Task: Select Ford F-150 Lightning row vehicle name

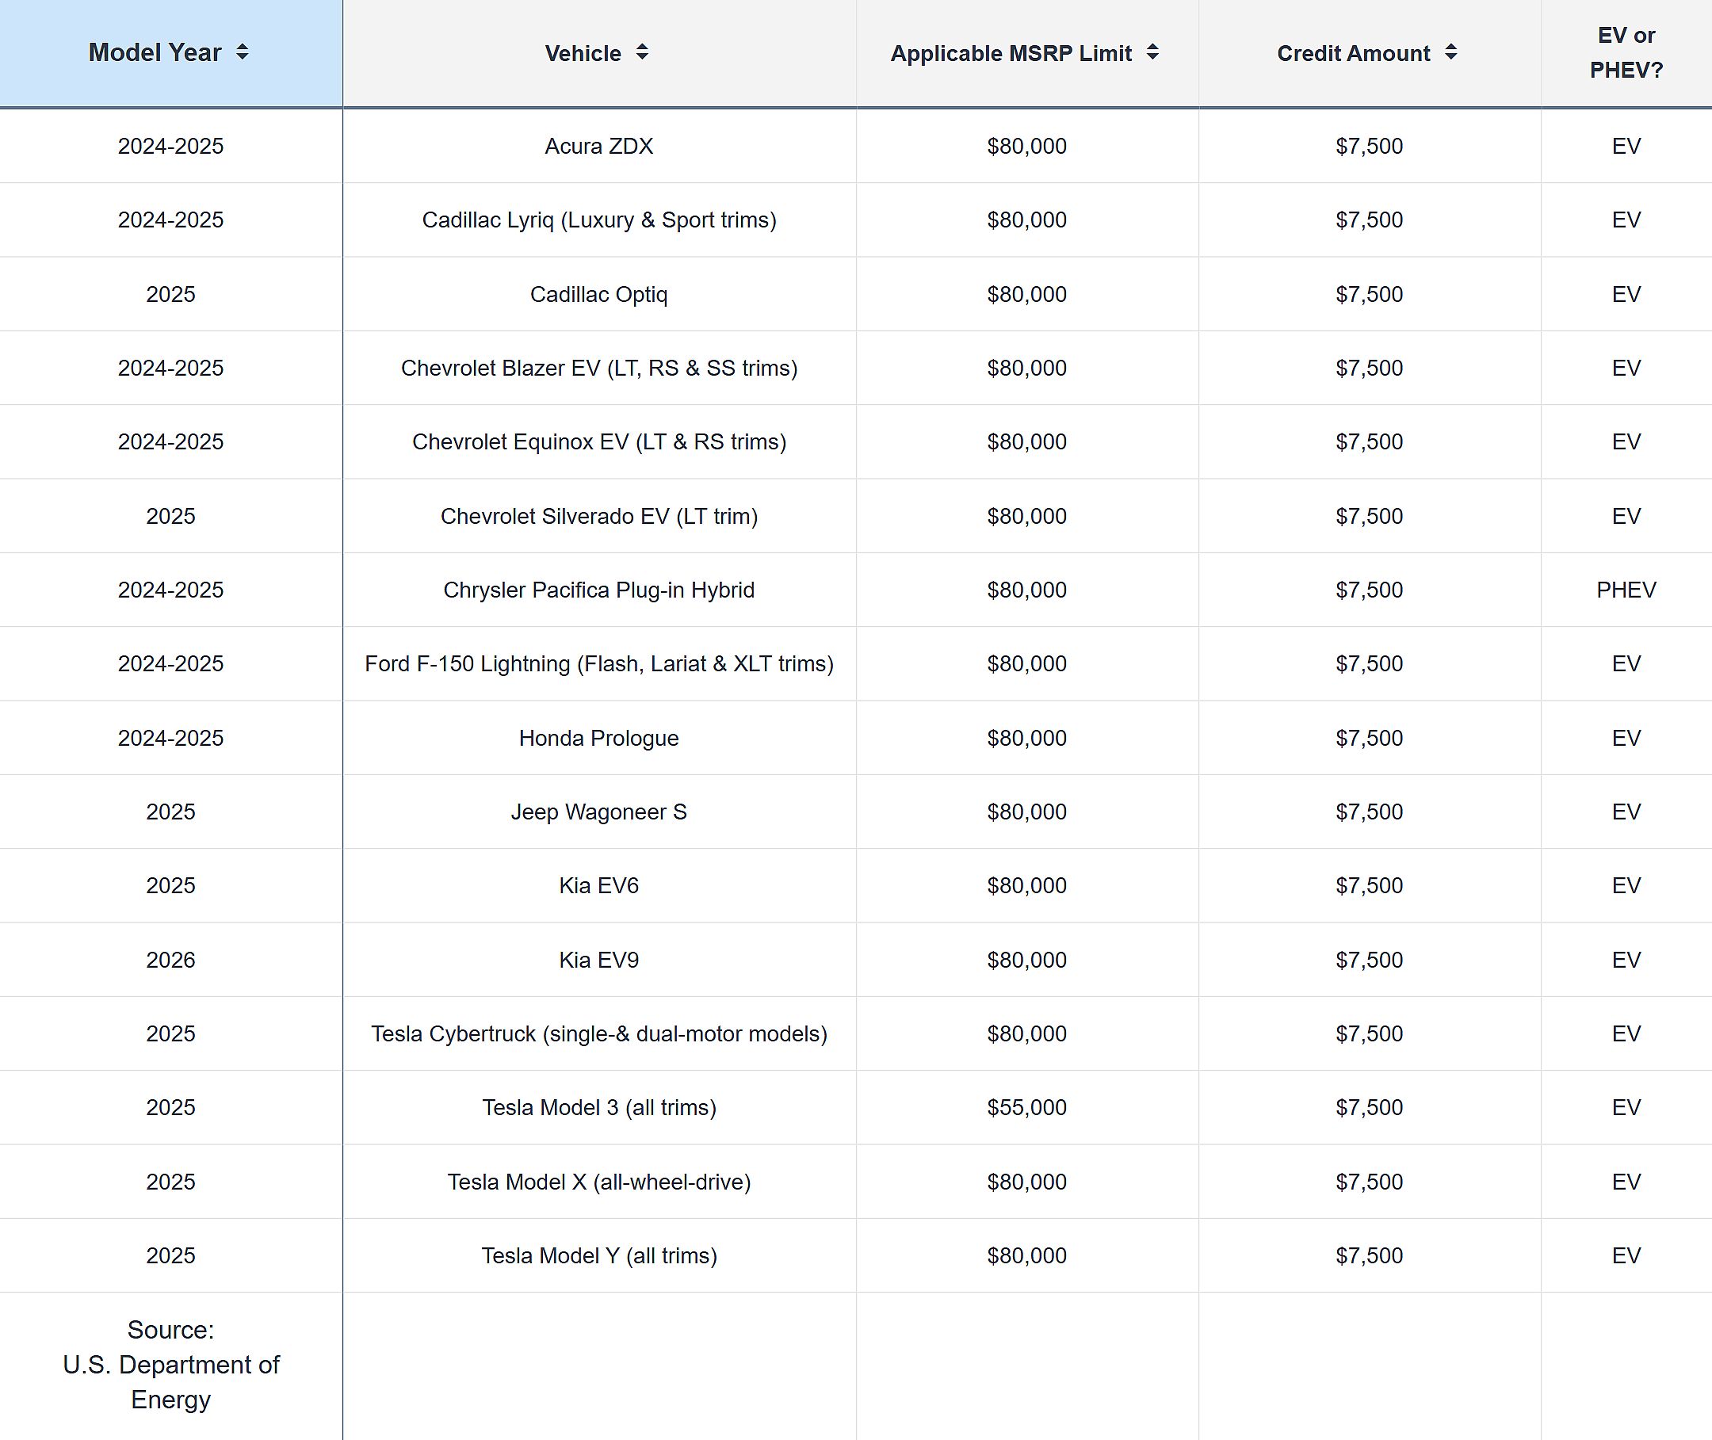Action: pyautogui.click(x=599, y=663)
